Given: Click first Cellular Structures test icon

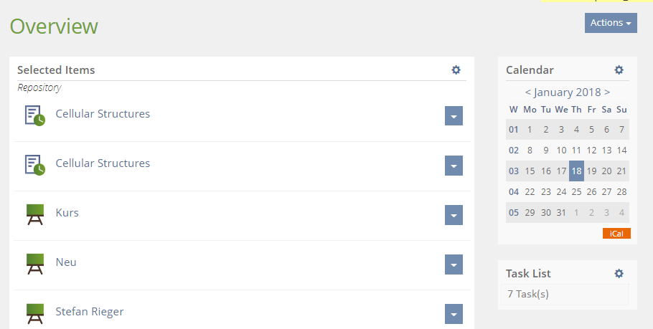Looking at the screenshot, I should pos(34,115).
